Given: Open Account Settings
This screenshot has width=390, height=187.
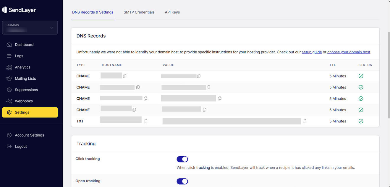Looking at the screenshot, I should tap(30, 135).
